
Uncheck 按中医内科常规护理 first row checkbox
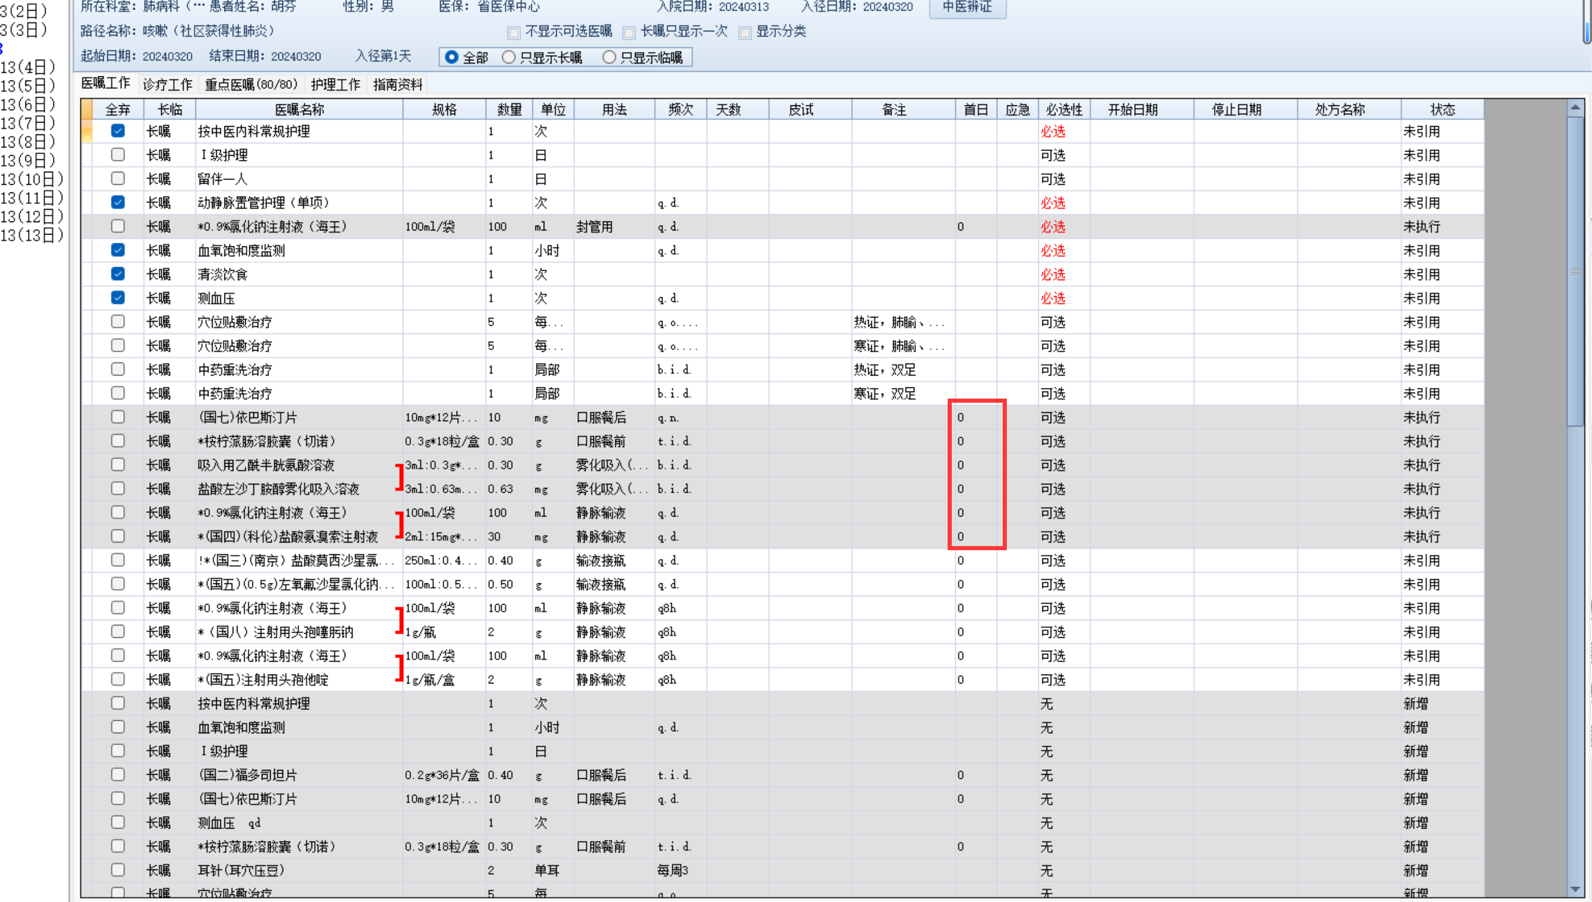(x=118, y=131)
